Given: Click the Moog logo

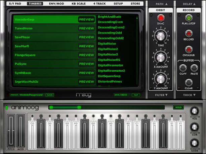Looking at the screenshot, I should [84, 95].
